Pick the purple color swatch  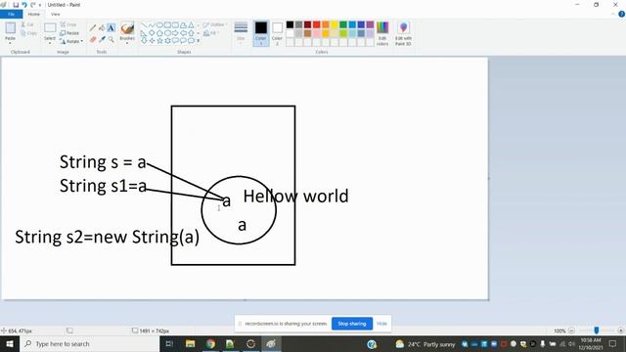tap(370, 24)
